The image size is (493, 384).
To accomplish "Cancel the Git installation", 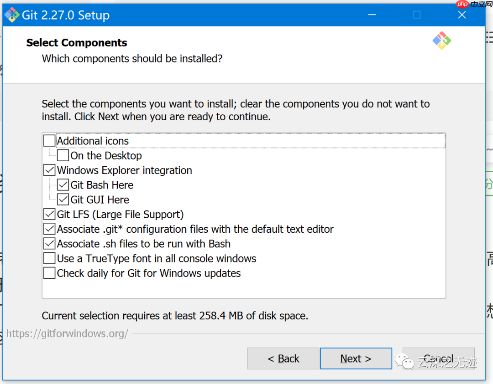I will click(x=438, y=359).
